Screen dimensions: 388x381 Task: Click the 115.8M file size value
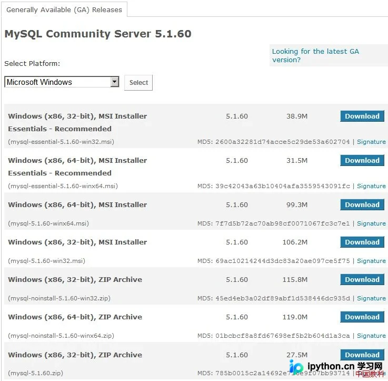click(295, 280)
